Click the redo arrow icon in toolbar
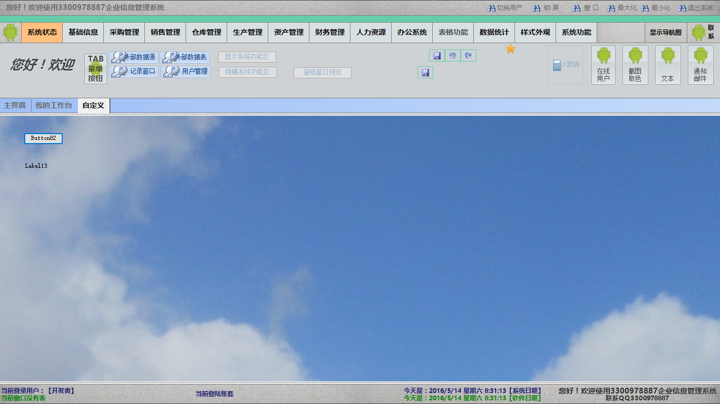The width and height of the screenshot is (720, 404). (468, 56)
